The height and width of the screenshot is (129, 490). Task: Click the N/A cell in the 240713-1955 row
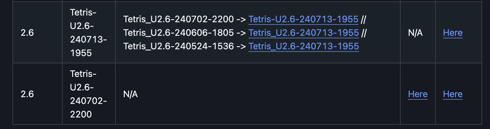click(415, 33)
